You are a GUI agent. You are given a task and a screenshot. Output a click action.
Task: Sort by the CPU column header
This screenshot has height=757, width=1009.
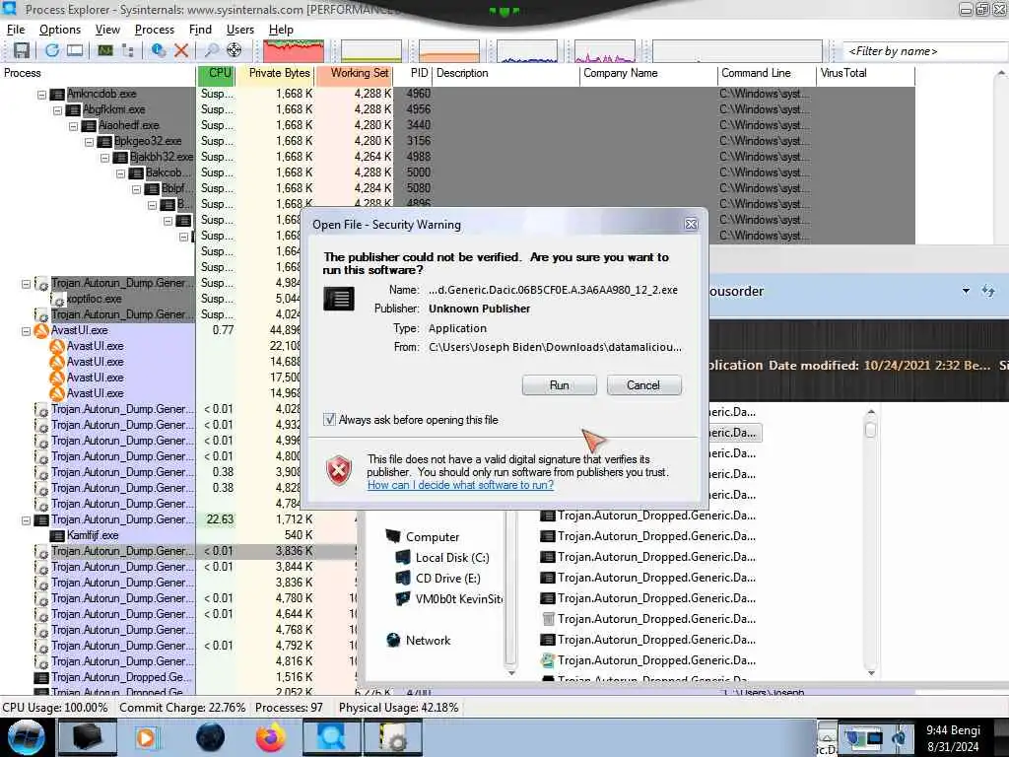point(216,73)
